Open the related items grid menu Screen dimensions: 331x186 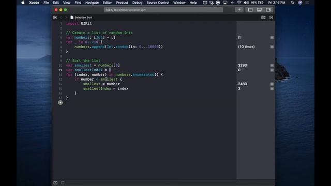pyautogui.click(x=55, y=18)
